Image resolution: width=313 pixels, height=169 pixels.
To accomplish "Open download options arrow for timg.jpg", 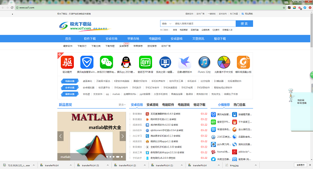I will pyautogui.click(x=255, y=165).
